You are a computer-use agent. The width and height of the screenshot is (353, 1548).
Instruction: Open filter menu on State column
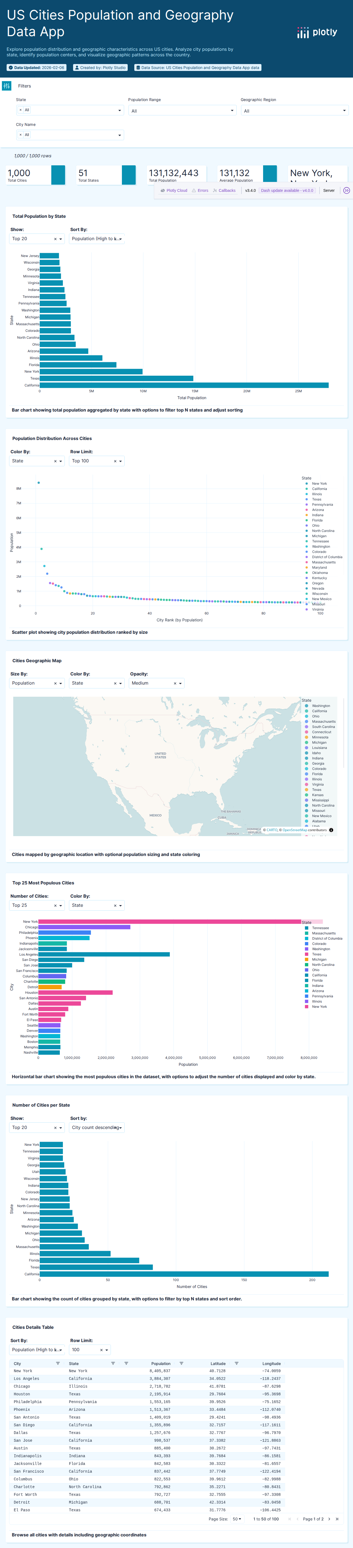click(x=113, y=1364)
